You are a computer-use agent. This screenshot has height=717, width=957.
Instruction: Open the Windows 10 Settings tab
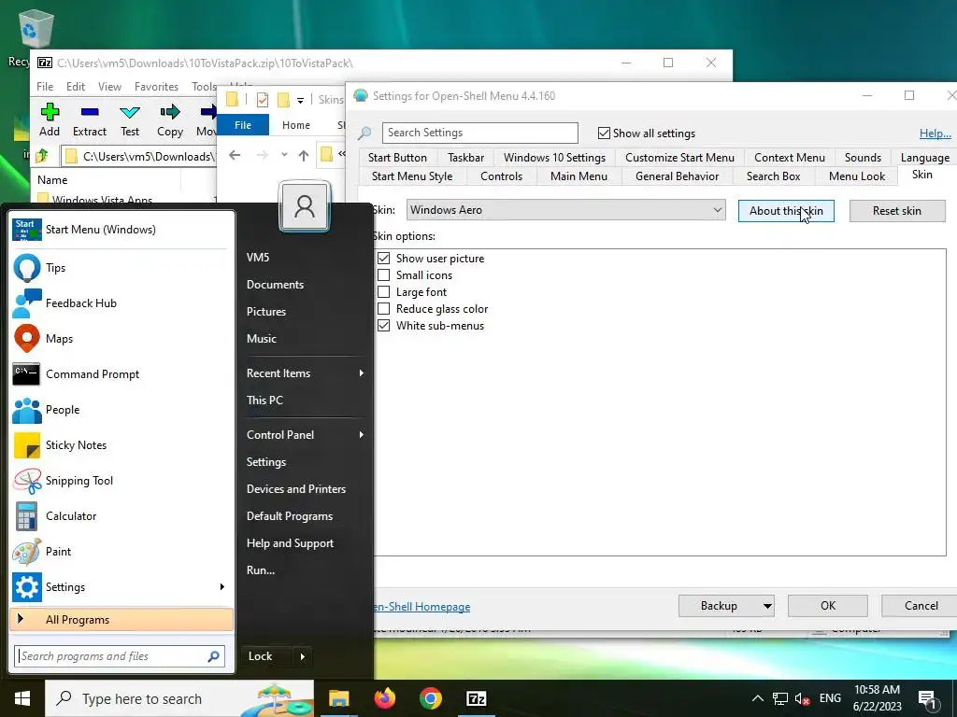[x=554, y=157]
